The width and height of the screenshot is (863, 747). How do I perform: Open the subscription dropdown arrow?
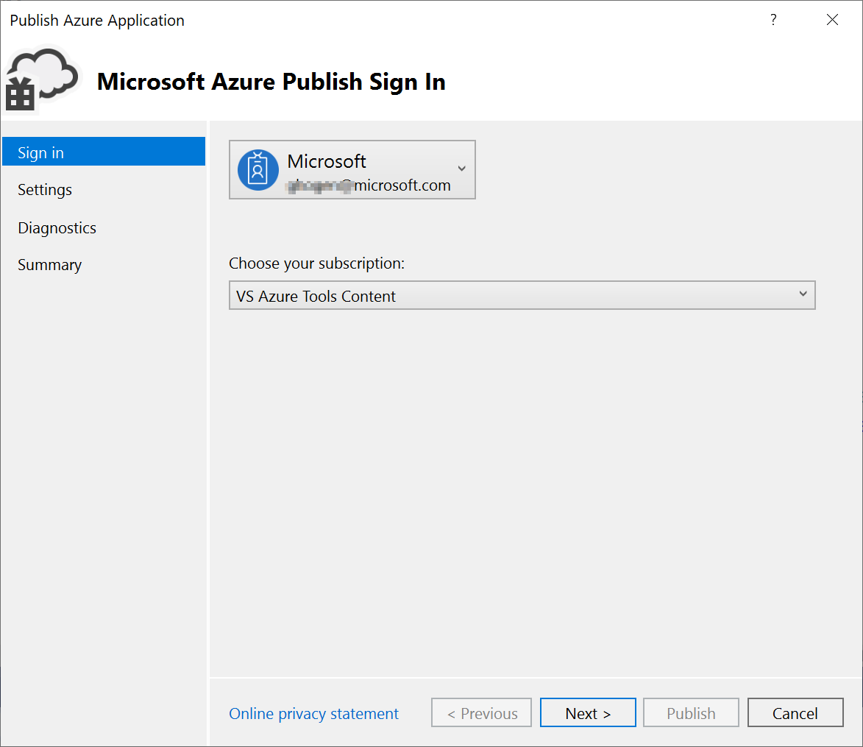[x=803, y=294]
